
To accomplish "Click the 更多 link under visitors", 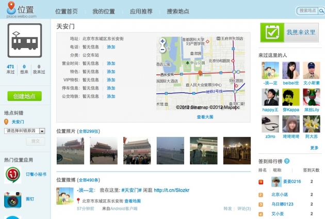I will tap(314, 148).
